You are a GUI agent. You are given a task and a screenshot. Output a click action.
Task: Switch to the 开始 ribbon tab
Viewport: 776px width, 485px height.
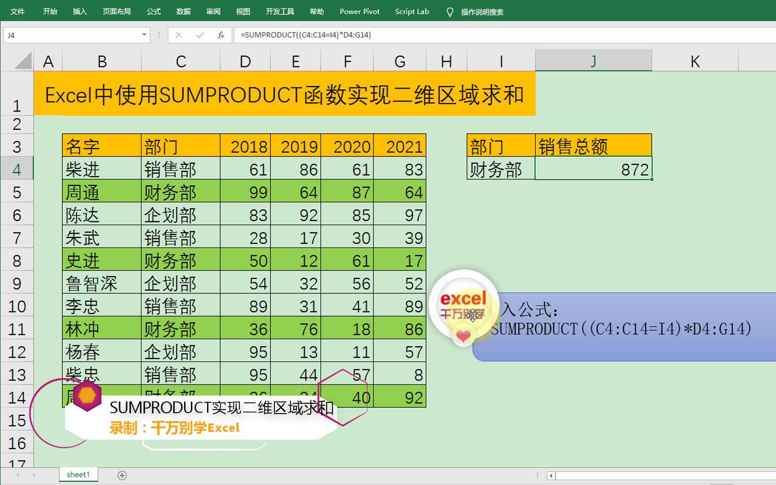click(50, 12)
